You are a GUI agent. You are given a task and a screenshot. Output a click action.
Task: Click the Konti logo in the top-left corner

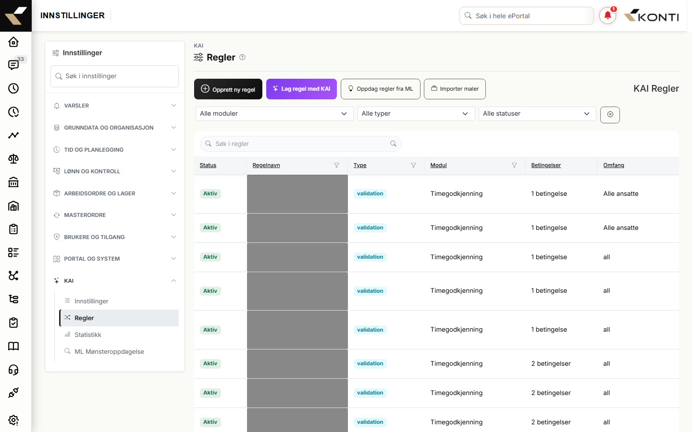(16, 16)
